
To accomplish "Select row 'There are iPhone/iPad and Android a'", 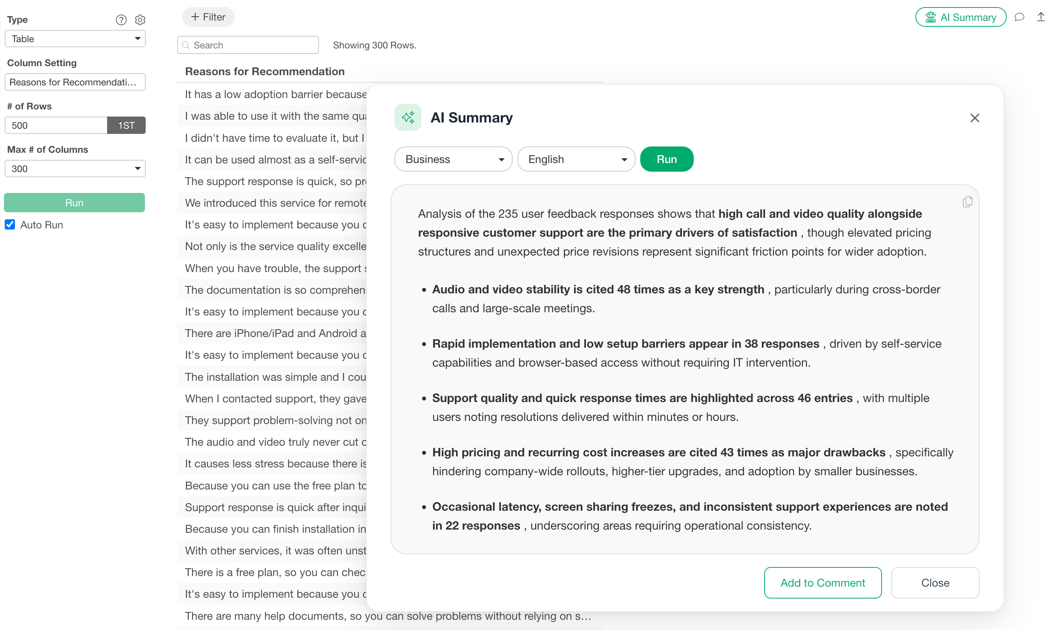I will click(272, 333).
